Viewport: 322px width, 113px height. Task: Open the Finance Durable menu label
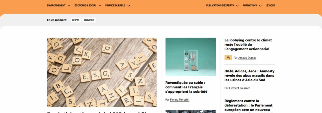pyautogui.click(x=115, y=6)
